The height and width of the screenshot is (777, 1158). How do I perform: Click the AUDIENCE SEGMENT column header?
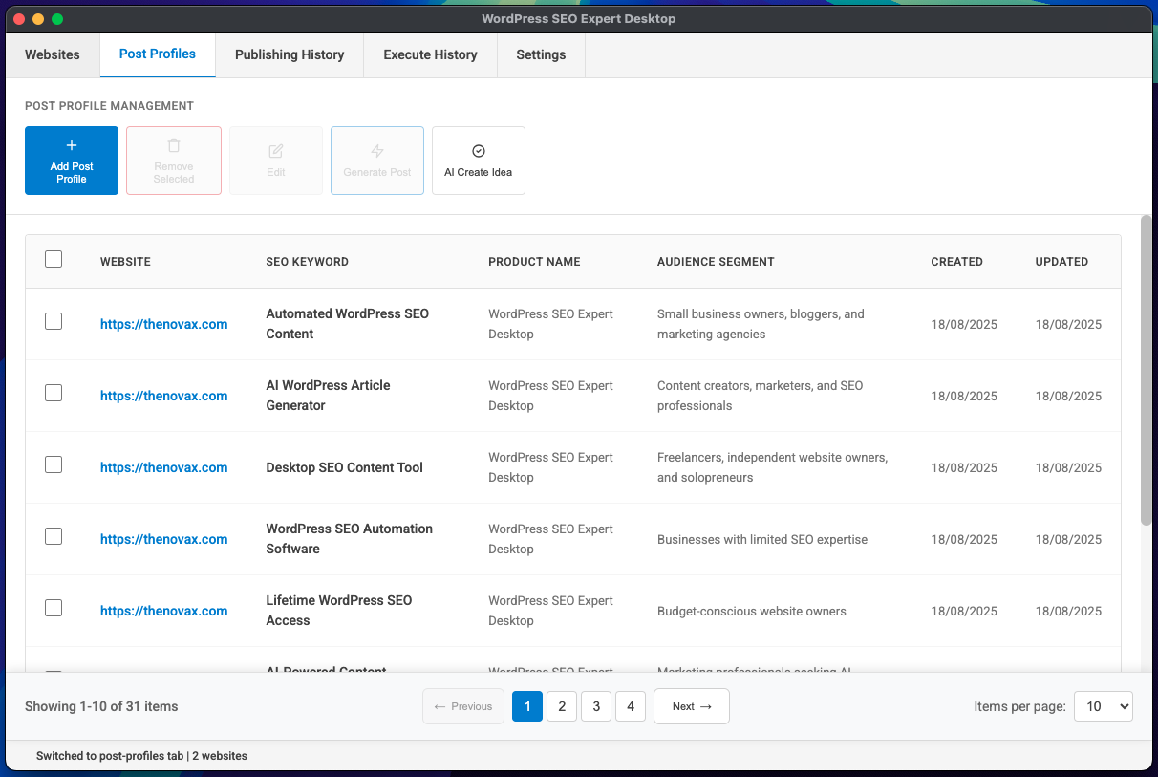click(x=716, y=262)
